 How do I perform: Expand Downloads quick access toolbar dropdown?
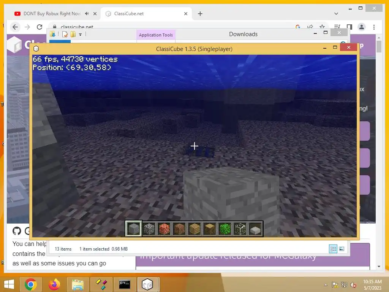tap(81, 35)
